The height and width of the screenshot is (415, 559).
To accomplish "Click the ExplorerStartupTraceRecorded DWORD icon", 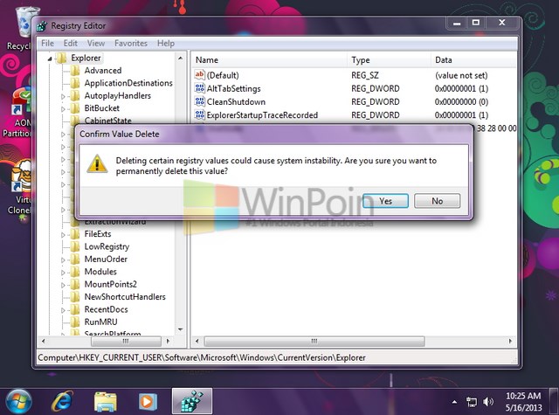I will pyautogui.click(x=199, y=114).
